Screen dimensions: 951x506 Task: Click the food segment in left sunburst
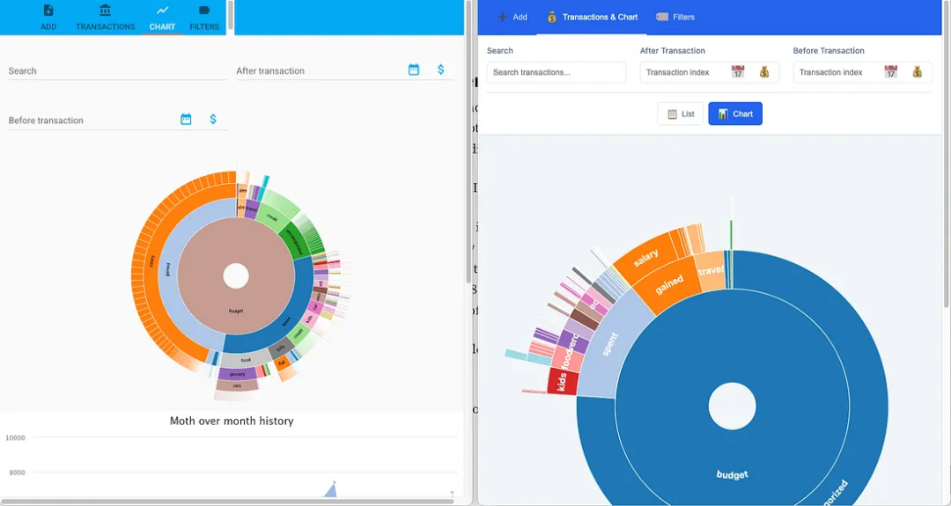pyautogui.click(x=246, y=360)
